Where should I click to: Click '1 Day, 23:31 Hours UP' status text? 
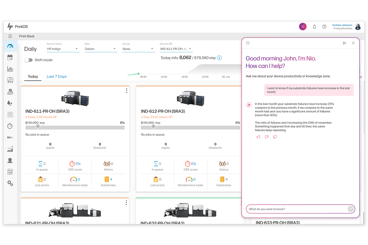point(157,117)
